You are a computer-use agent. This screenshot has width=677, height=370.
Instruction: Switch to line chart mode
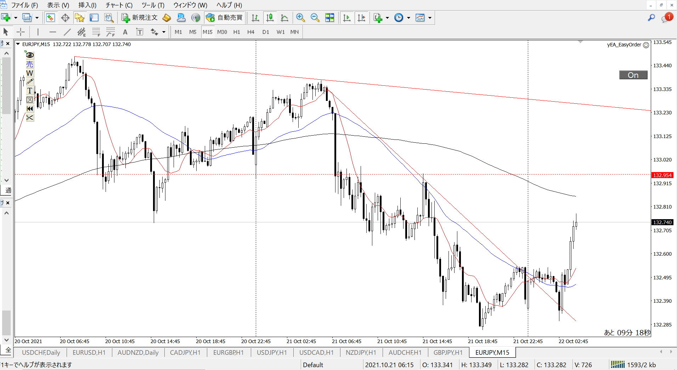(x=284, y=17)
